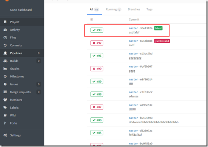Go to dashboard link
Viewport: 208px width, 147px height.
pyautogui.click(x=21, y=10)
